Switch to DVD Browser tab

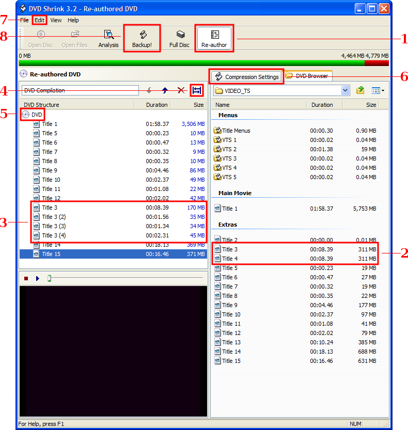[308, 76]
